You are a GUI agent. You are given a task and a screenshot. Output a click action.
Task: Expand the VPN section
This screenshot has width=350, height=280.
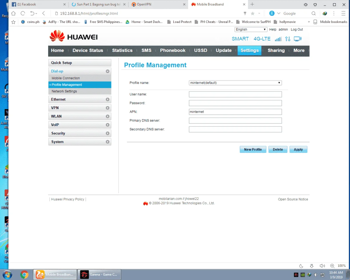[x=108, y=108]
